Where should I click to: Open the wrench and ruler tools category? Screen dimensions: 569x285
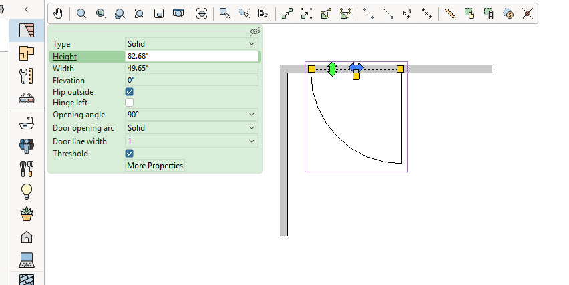pos(27,76)
